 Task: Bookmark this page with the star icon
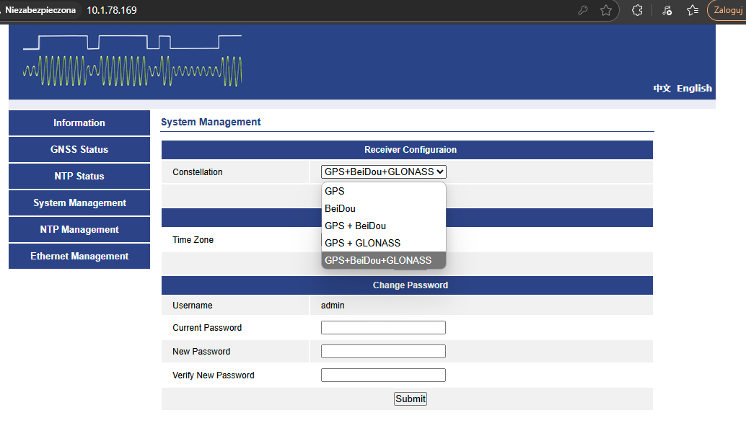pyautogui.click(x=606, y=10)
